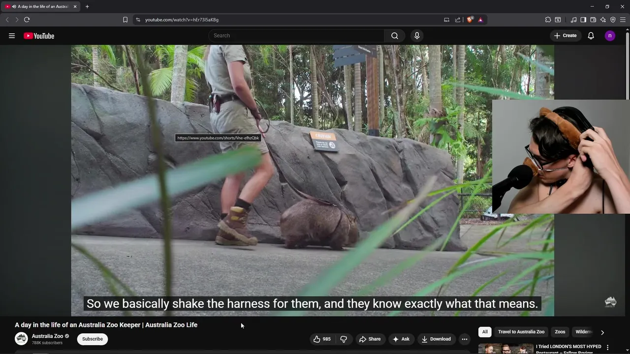Screen dimensions: 630x354
Task: Open the extensions puzzle icon
Action: [x=548, y=20]
